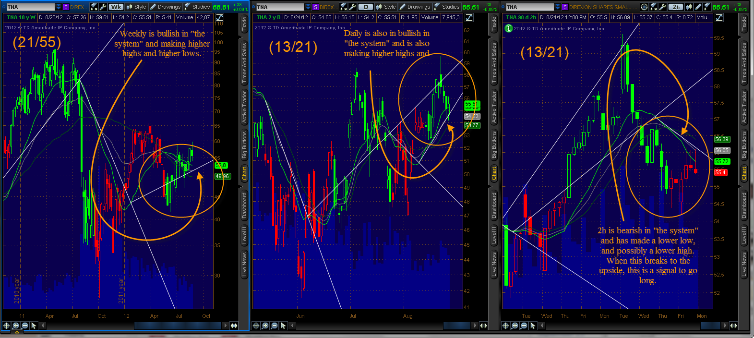Zoom out on the daily chart
754x338 pixels.
[274, 326]
